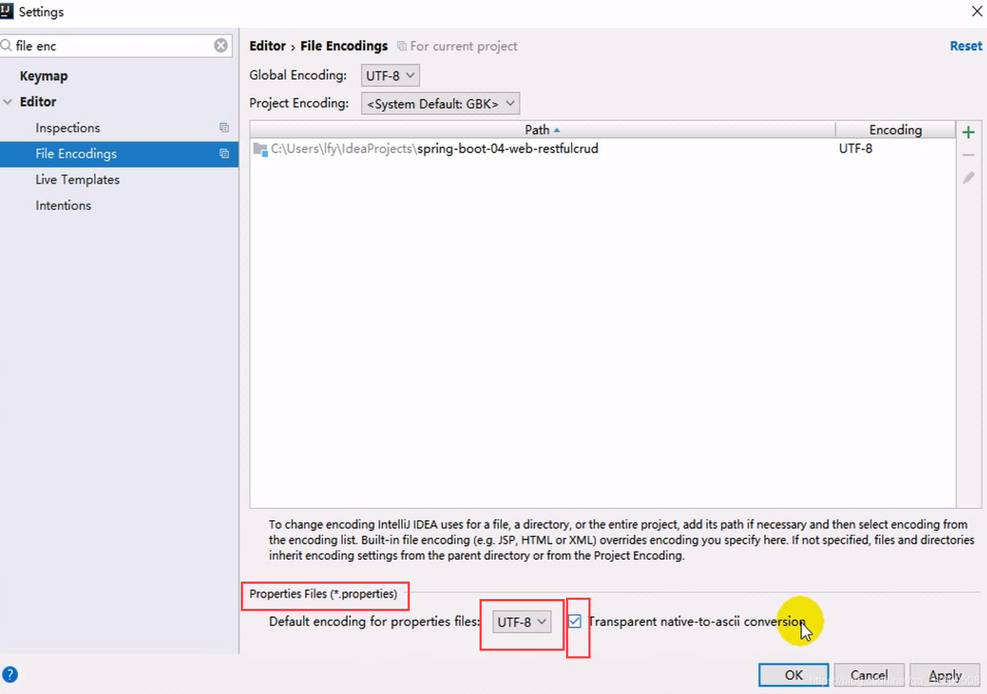Click the project-level icon beside File Encodings
This screenshot has height=694, width=987.
coord(224,154)
